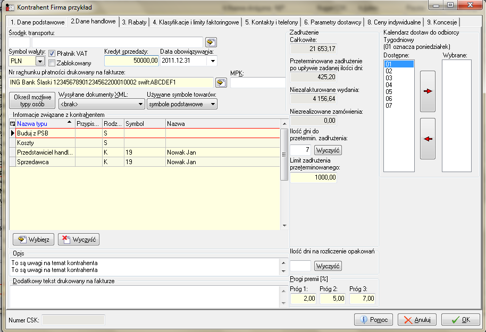Open the Symbol waluty PLN dropdown
The width and height of the screenshot is (486, 332).
pos(40,61)
